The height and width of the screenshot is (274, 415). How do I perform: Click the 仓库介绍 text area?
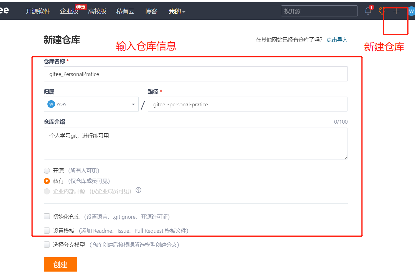(196, 143)
